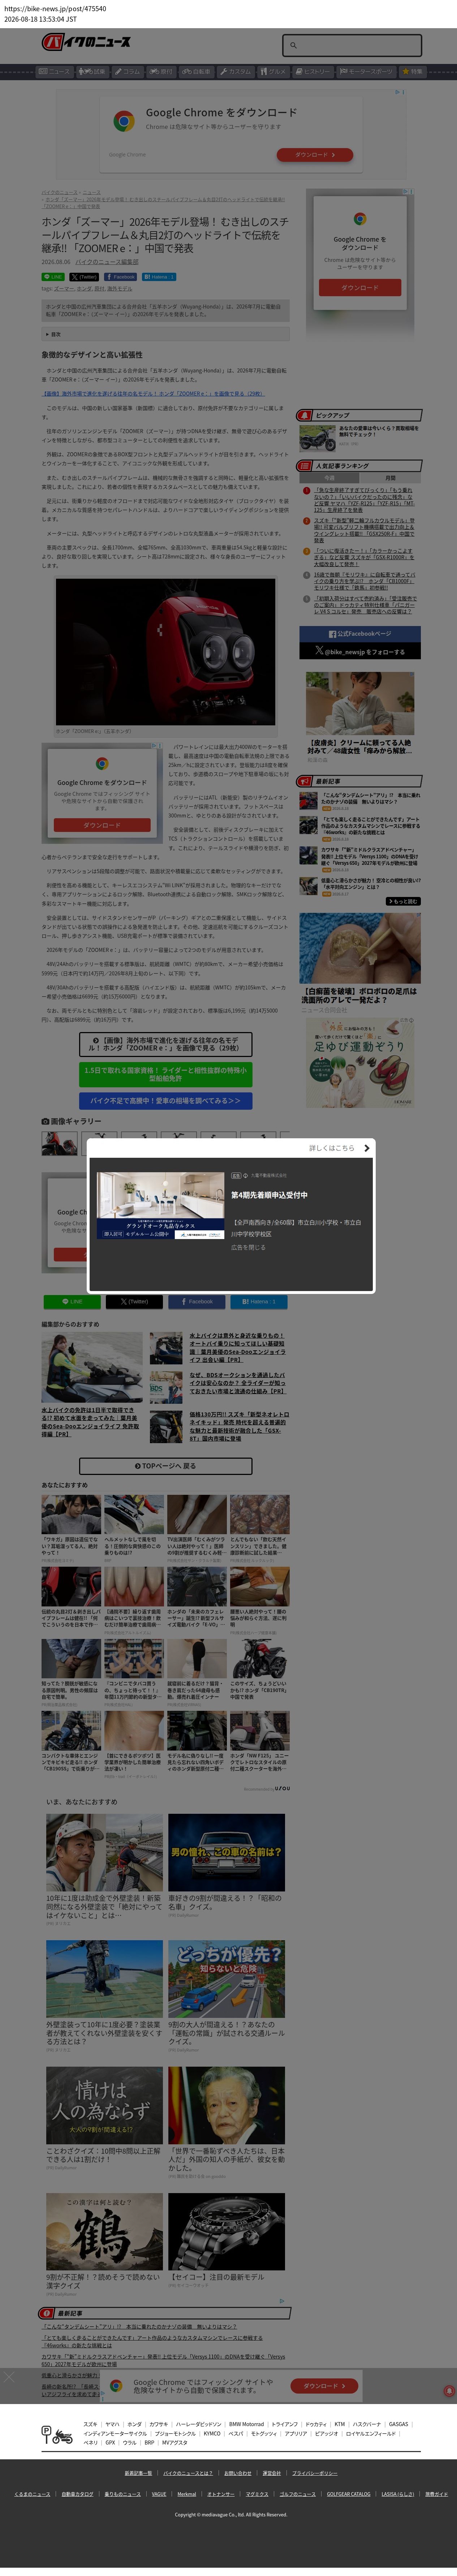457x2576 pixels.
Task: Select the 月間 ranking tab
Action: tap(390, 478)
